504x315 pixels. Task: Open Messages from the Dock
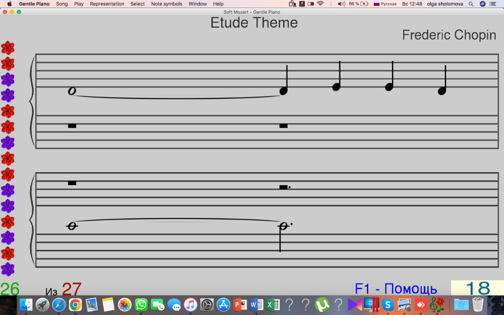pos(174,304)
